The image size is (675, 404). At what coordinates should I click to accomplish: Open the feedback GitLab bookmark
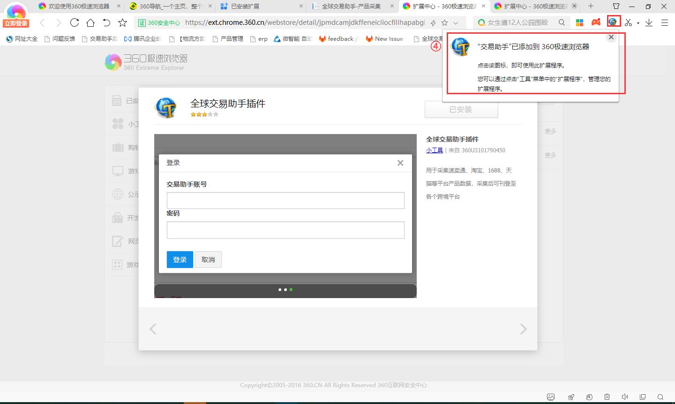tap(337, 39)
